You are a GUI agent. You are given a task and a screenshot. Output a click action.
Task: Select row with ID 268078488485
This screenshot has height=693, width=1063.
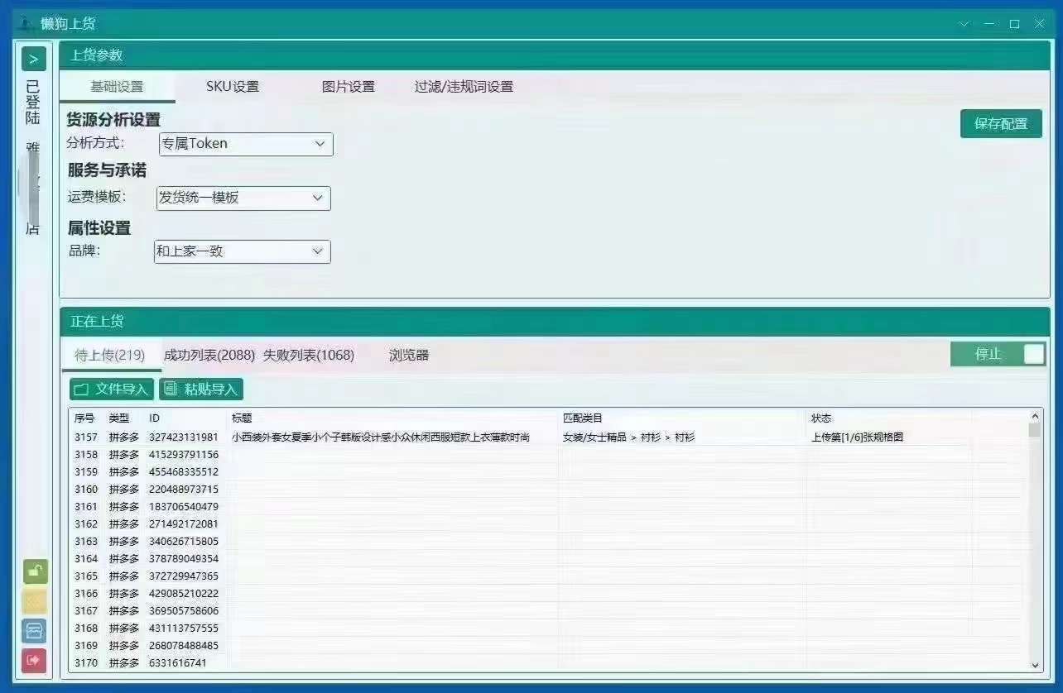click(x=550, y=645)
